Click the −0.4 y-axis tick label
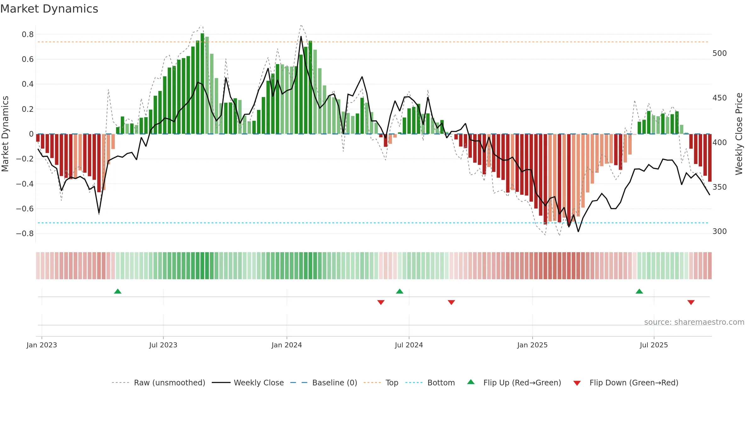 click(25, 184)
